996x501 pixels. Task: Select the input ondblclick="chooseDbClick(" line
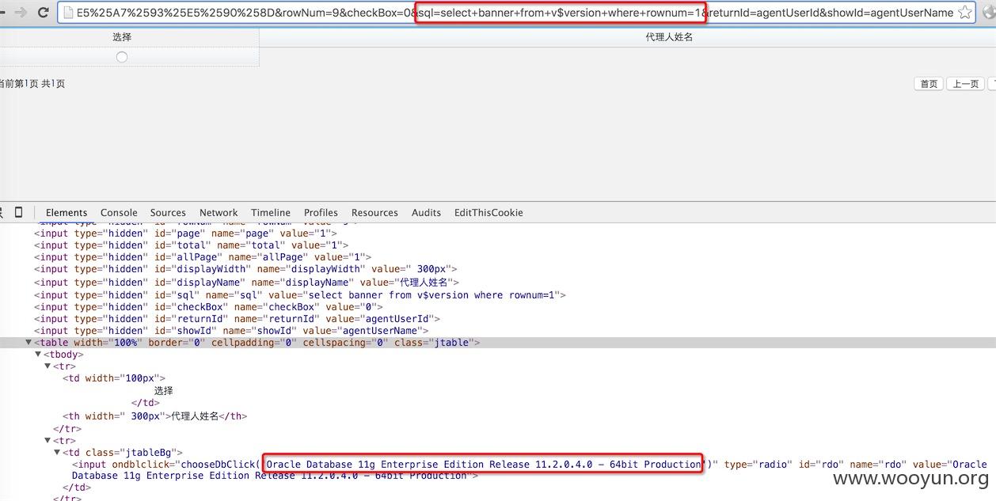pos(529,469)
